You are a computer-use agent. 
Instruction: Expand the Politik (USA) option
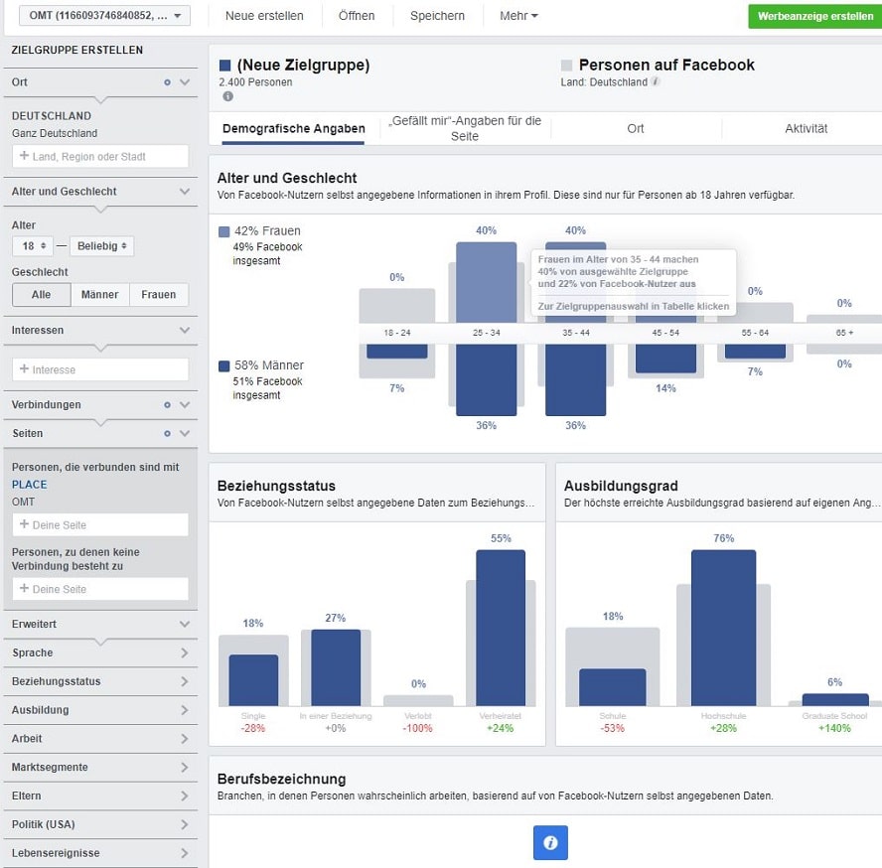pos(100,824)
